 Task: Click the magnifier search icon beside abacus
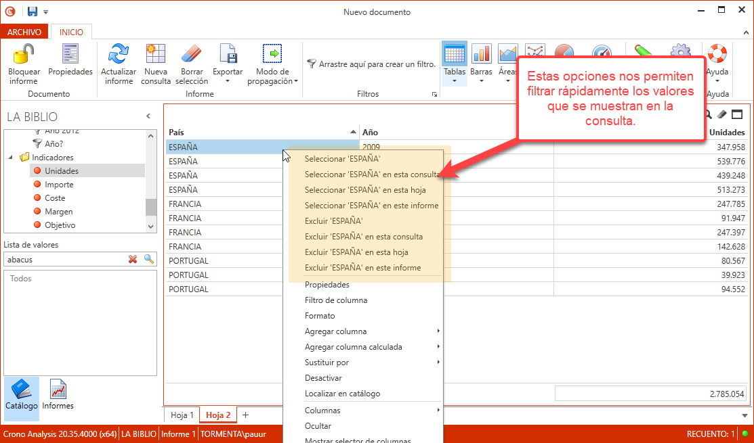coord(149,259)
